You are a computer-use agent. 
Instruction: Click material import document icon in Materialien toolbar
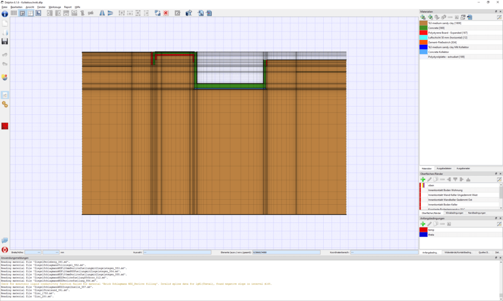pos(470,17)
